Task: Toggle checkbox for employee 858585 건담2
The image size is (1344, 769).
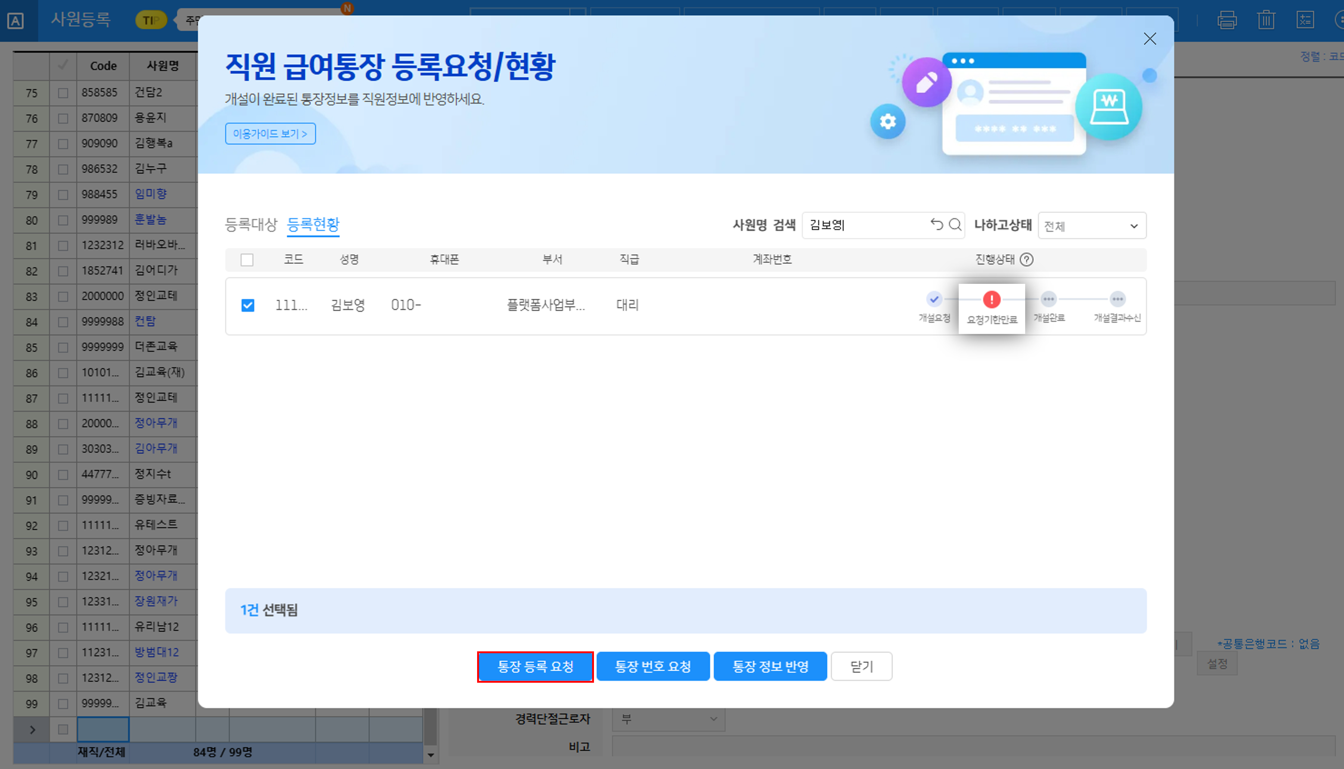Action: [63, 93]
